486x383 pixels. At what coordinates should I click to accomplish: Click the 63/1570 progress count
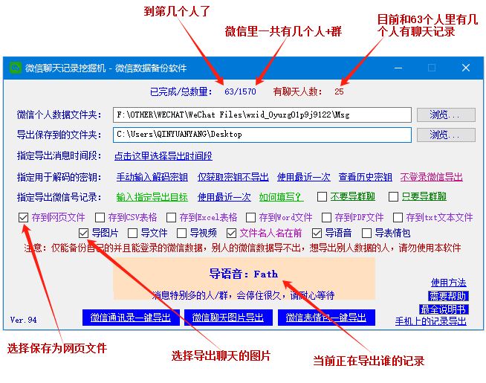coord(241,91)
